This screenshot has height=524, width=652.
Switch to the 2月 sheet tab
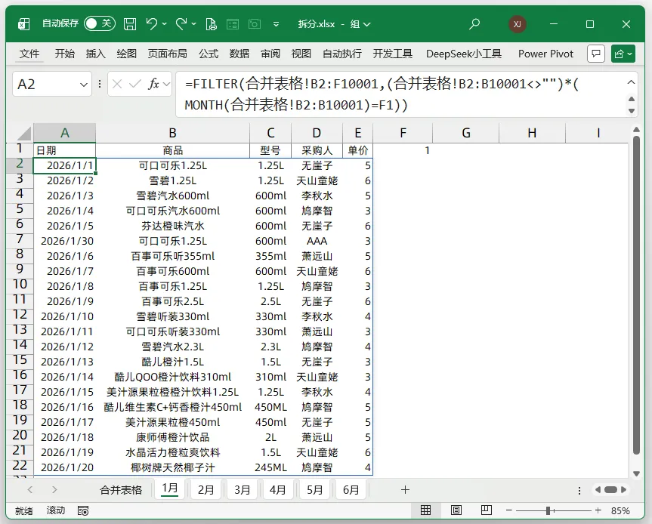205,490
